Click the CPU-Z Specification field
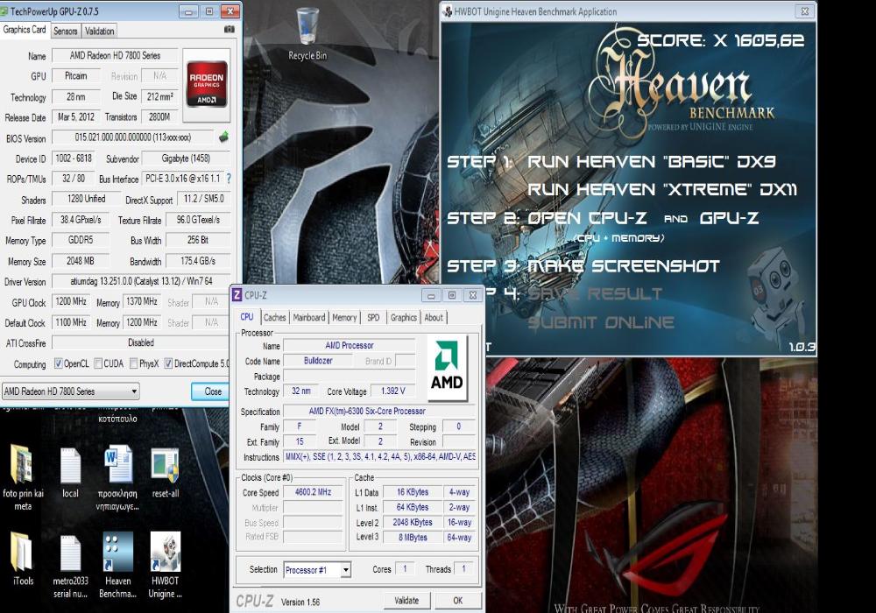876x613 pixels. [x=378, y=411]
